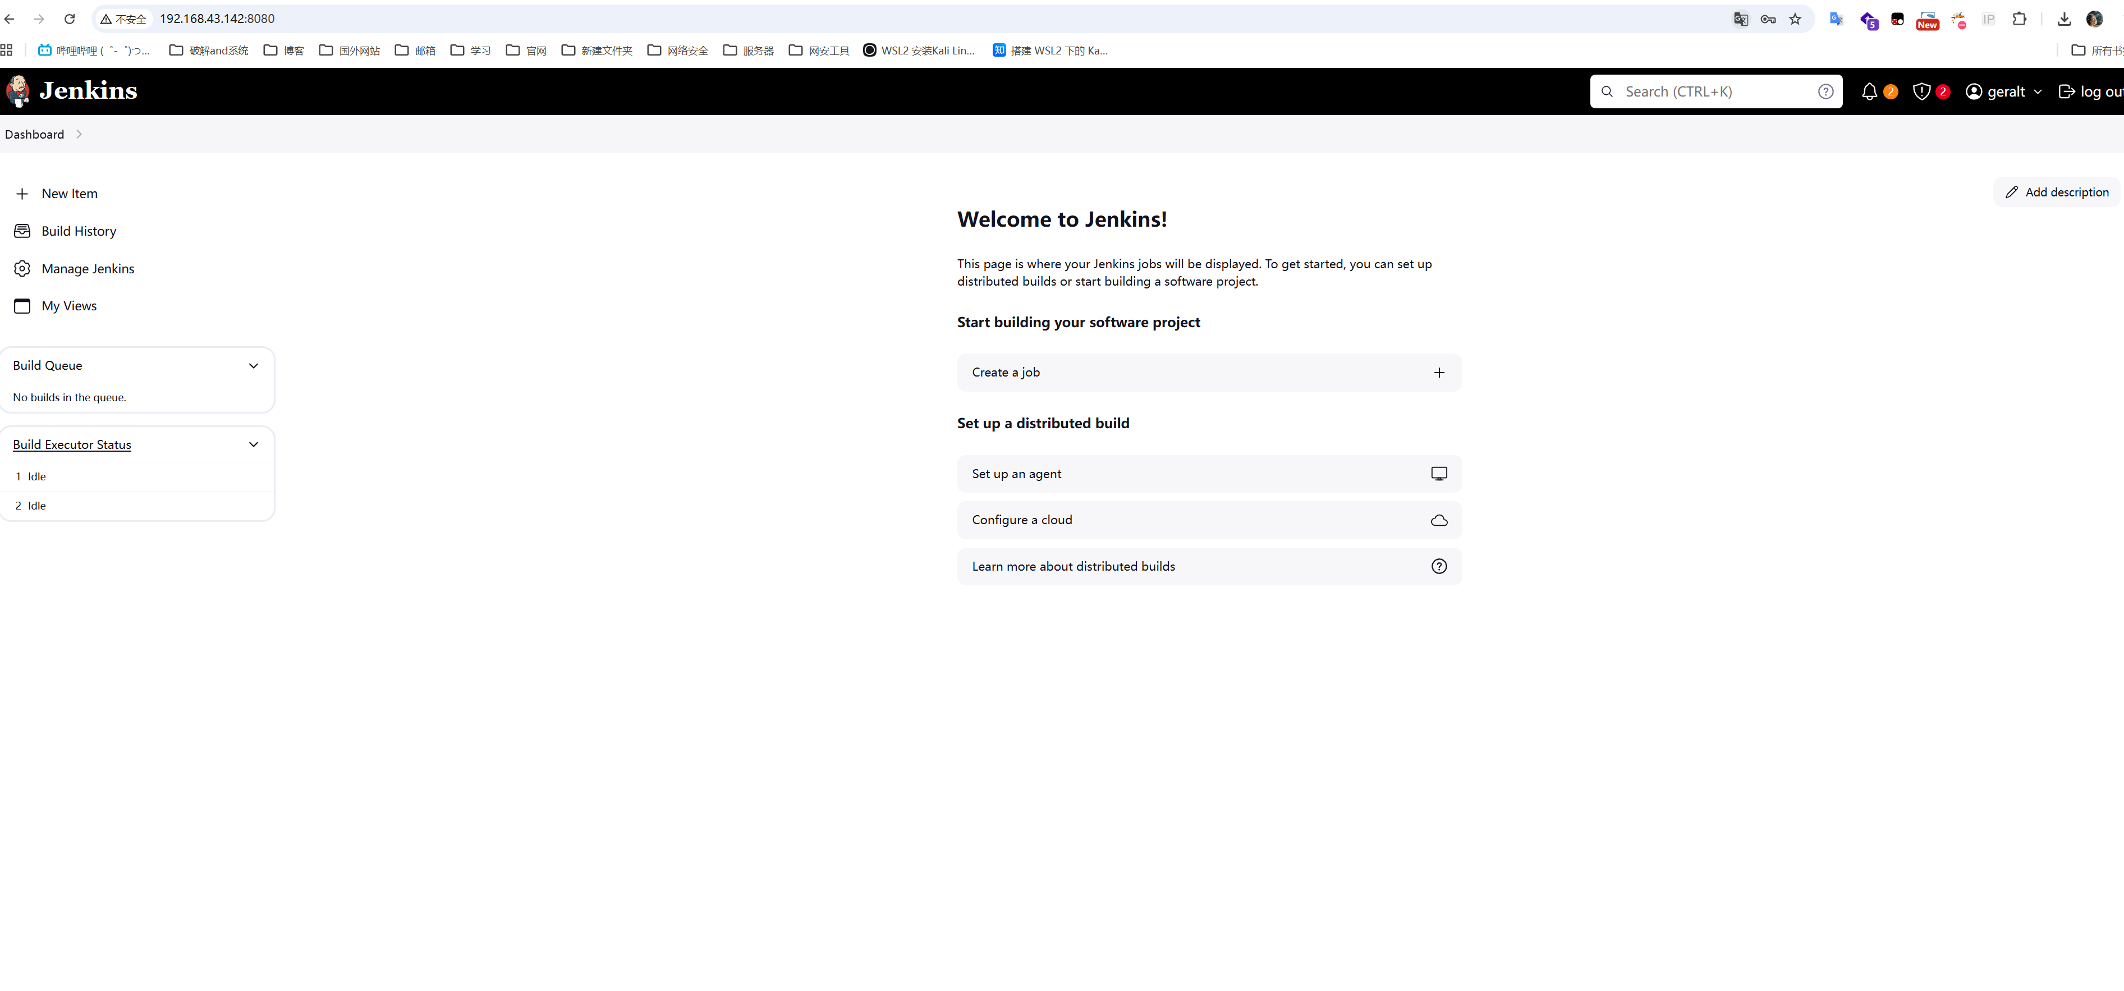The width and height of the screenshot is (2124, 991).
Task: Open the 网安工具 bookmark folder
Action: (x=819, y=51)
